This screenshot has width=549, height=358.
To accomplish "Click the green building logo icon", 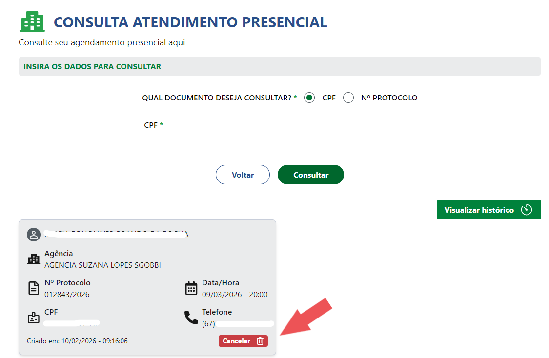I will [x=32, y=22].
